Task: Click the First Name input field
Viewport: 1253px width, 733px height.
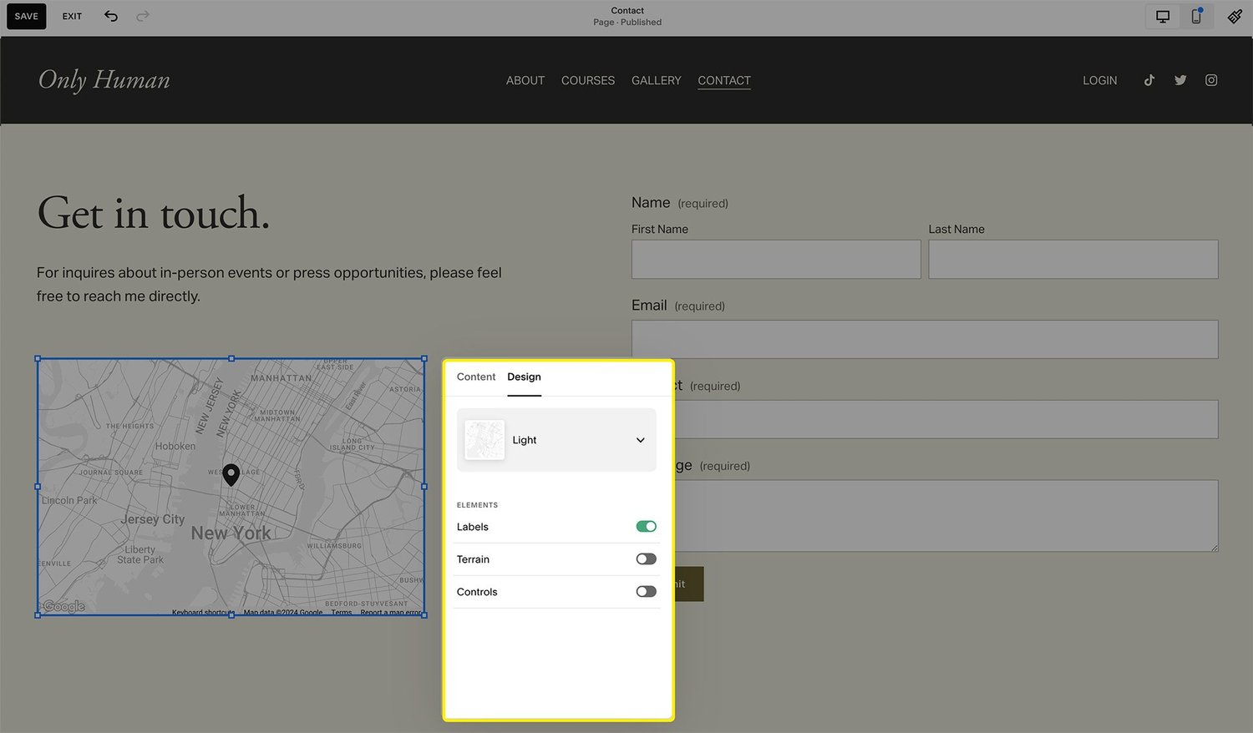Action: (775, 259)
